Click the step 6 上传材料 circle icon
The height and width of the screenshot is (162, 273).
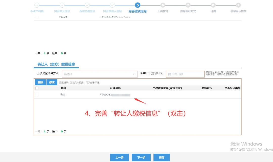click(163, 5)
